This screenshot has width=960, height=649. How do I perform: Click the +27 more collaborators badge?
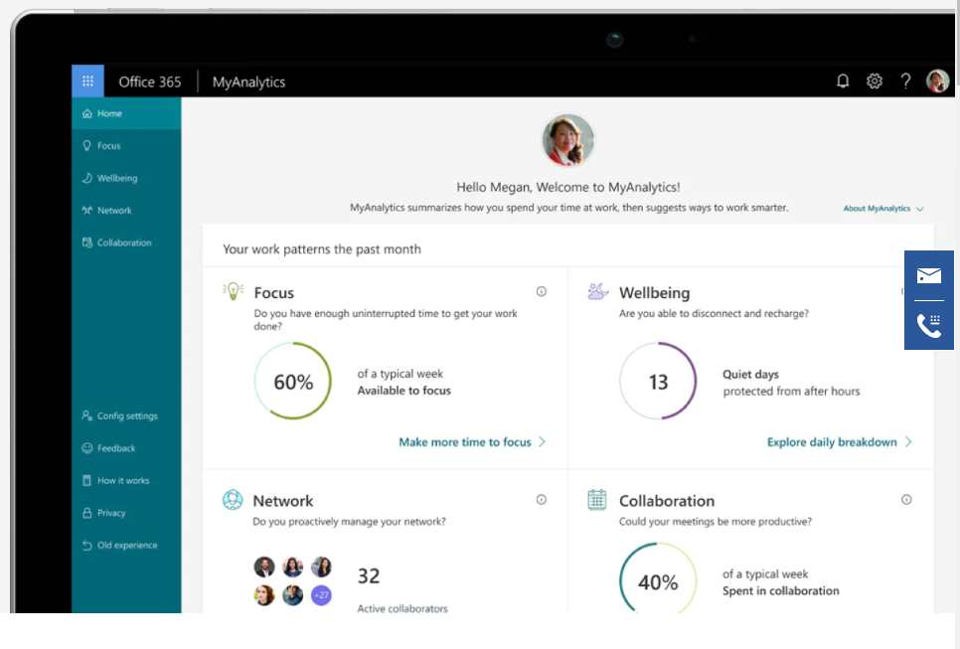[321, 594]
